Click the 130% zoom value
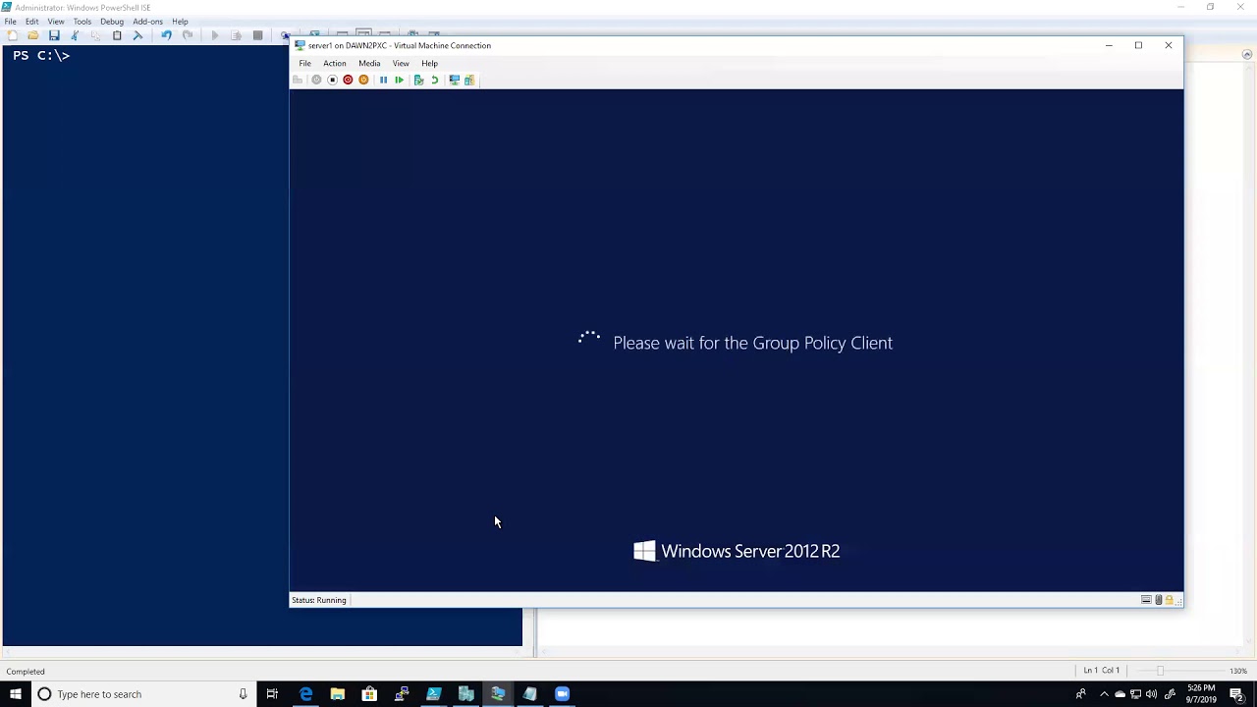Image resolution: width=1257 pixels, height=707 pixels. (x=1238, y=671)
